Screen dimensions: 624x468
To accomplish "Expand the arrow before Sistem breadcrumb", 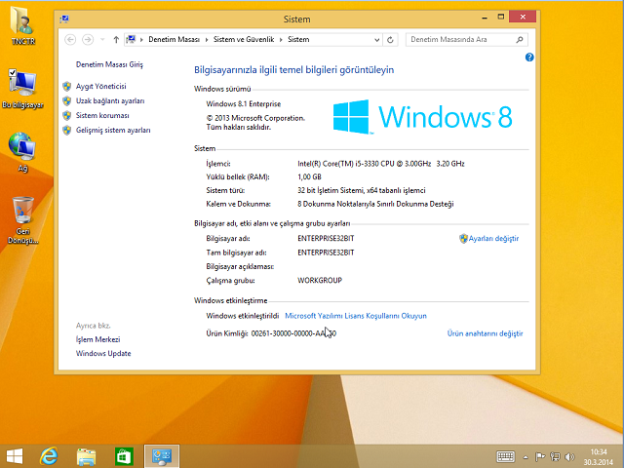I will (x=281, y=39).
